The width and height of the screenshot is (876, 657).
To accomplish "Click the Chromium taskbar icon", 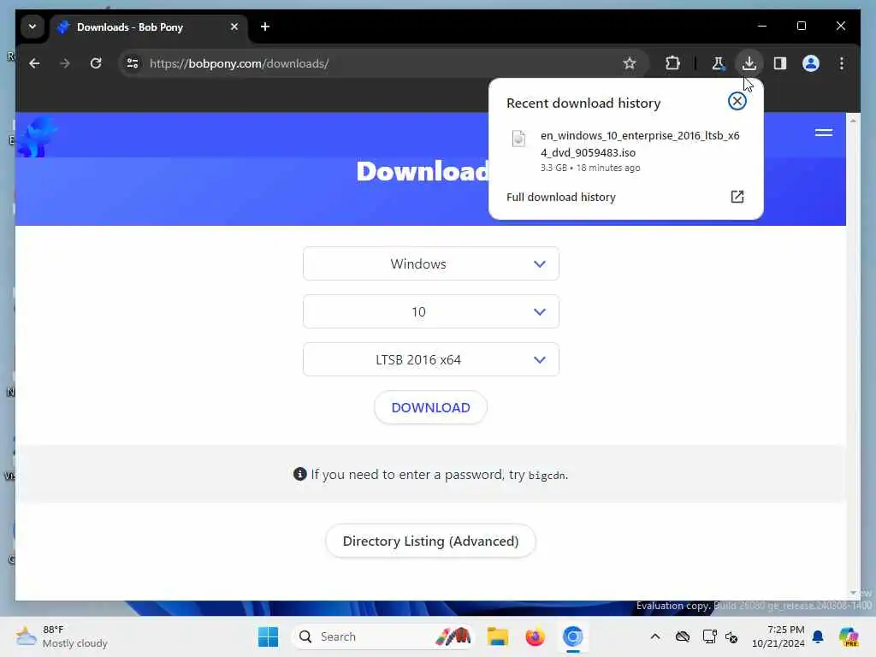I will tap(572, 636).
